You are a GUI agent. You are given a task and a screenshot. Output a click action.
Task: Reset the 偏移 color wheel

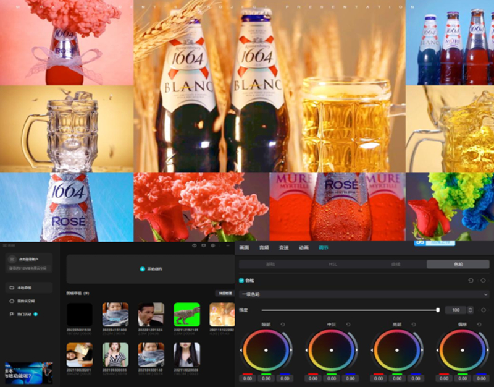(x=479, y=325)
